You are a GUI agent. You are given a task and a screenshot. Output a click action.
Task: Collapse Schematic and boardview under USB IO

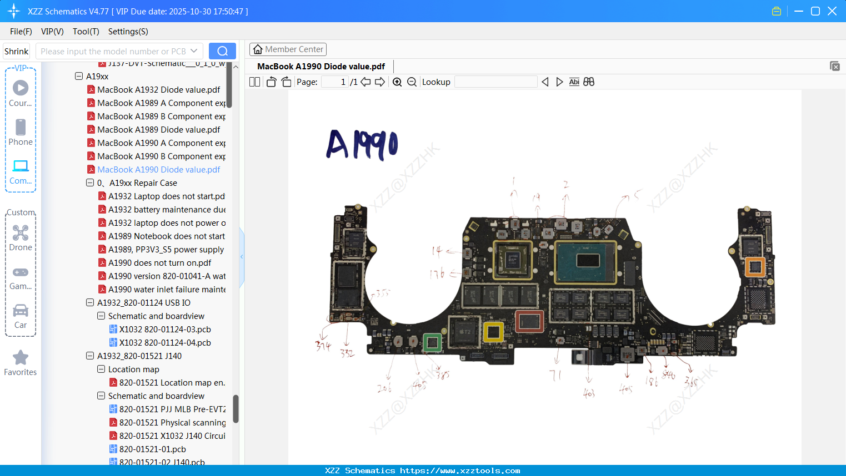[101, 316]
